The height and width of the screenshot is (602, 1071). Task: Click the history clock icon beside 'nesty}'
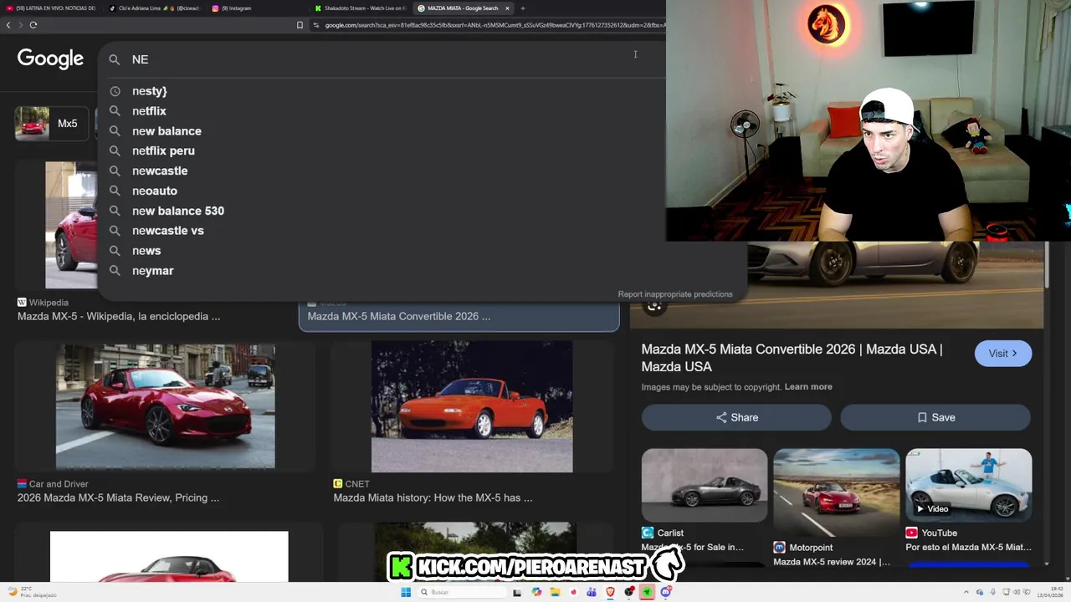tap(115, 91)
